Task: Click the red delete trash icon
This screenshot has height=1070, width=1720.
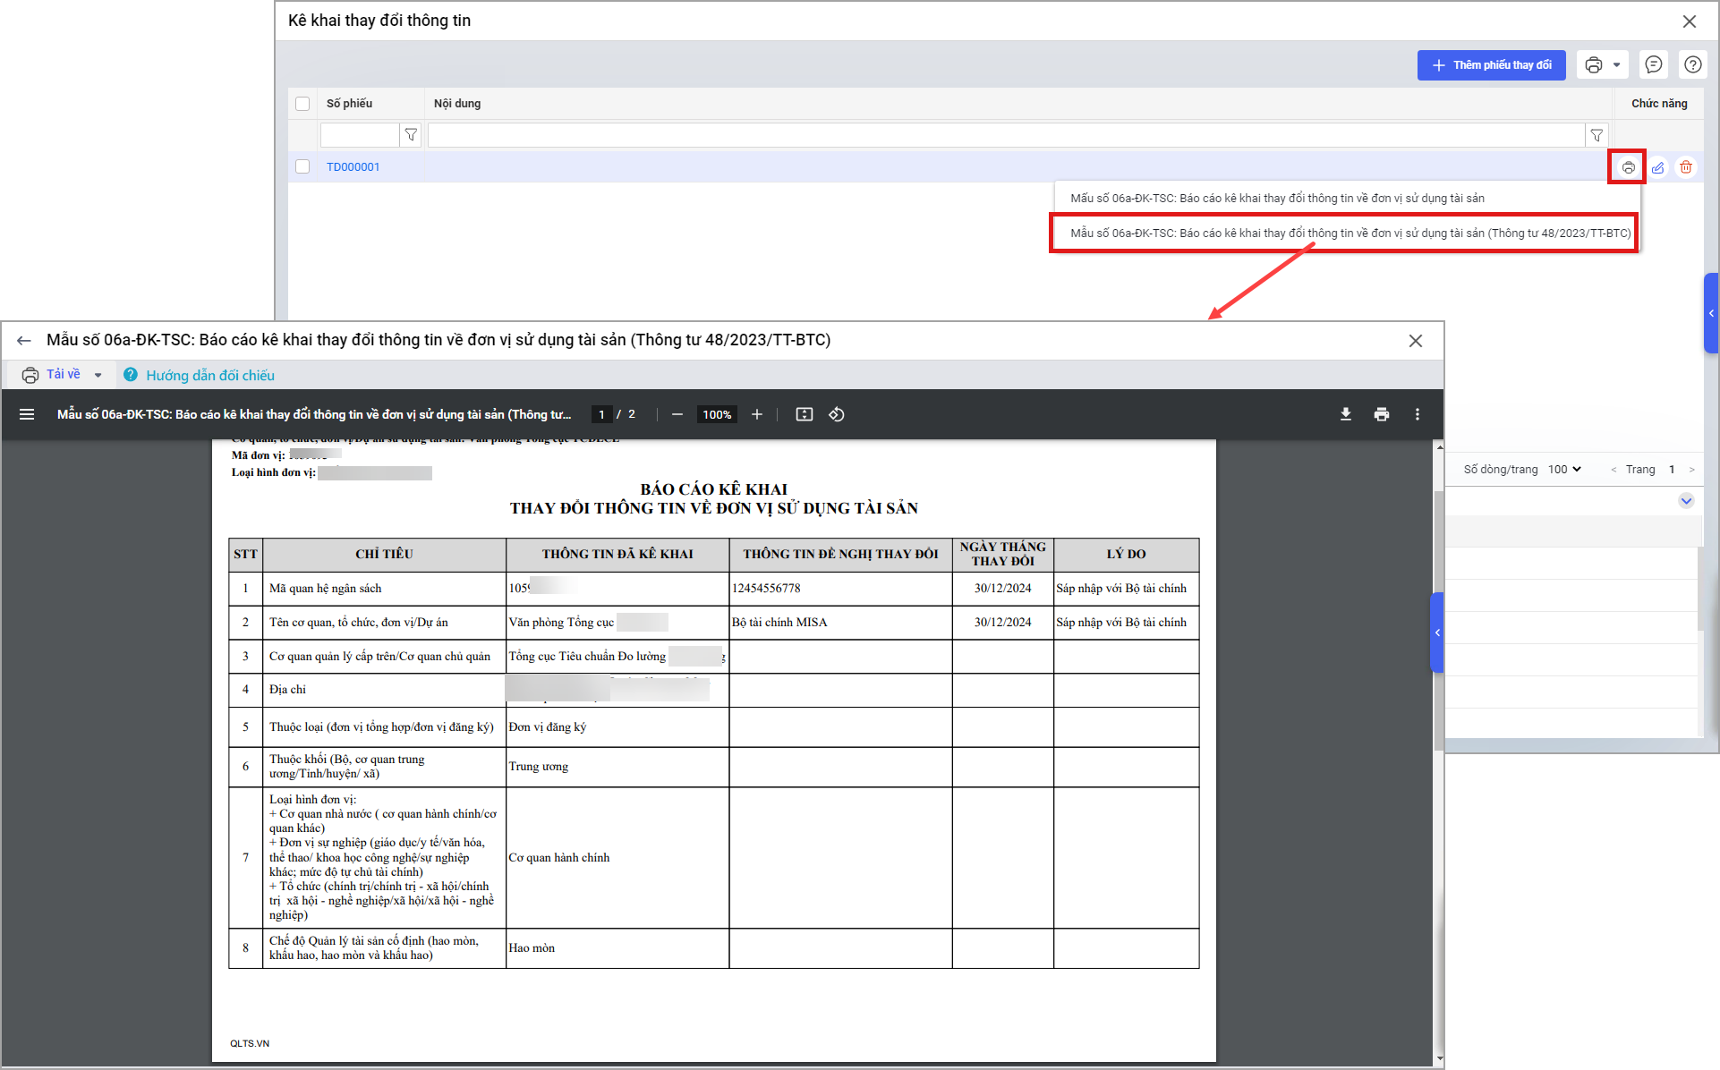Action: 1686,167
